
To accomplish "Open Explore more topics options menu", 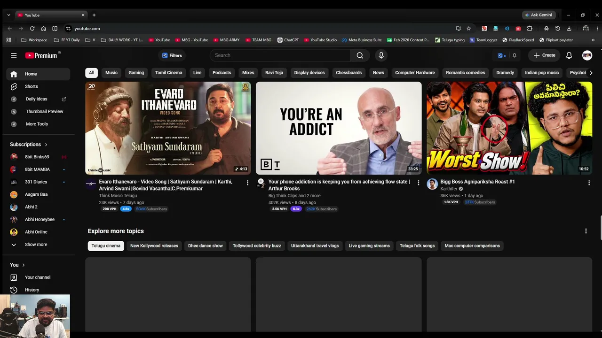I will pos(586,231).
